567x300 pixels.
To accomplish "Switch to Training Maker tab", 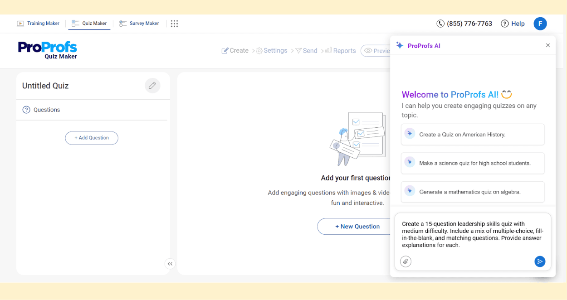I will click(39, 24).
